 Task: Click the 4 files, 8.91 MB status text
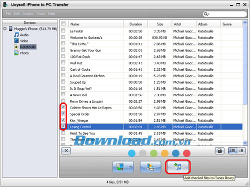pos(117,182)
